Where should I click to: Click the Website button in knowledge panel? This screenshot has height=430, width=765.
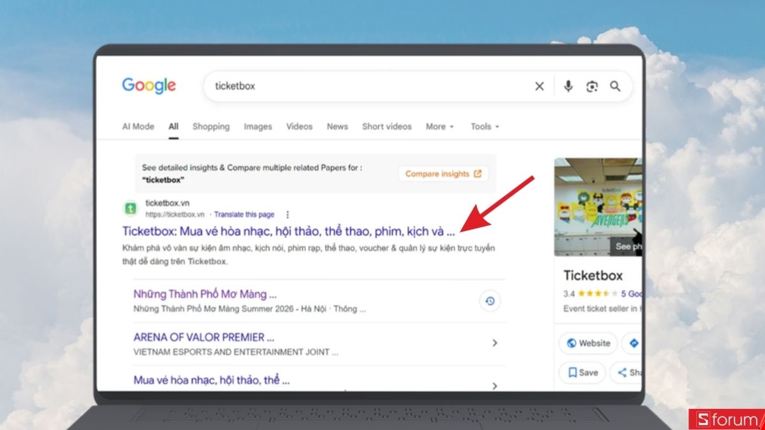588,343
